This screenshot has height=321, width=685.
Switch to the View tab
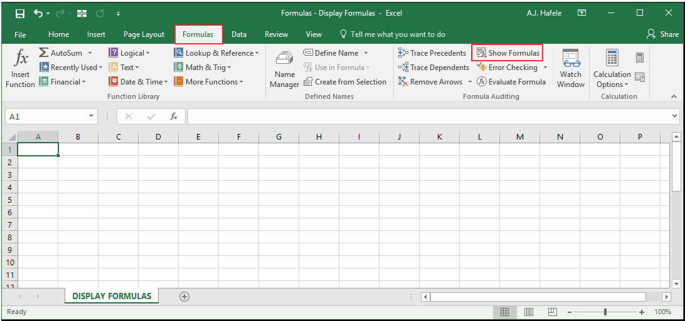[x=314, y=34]
